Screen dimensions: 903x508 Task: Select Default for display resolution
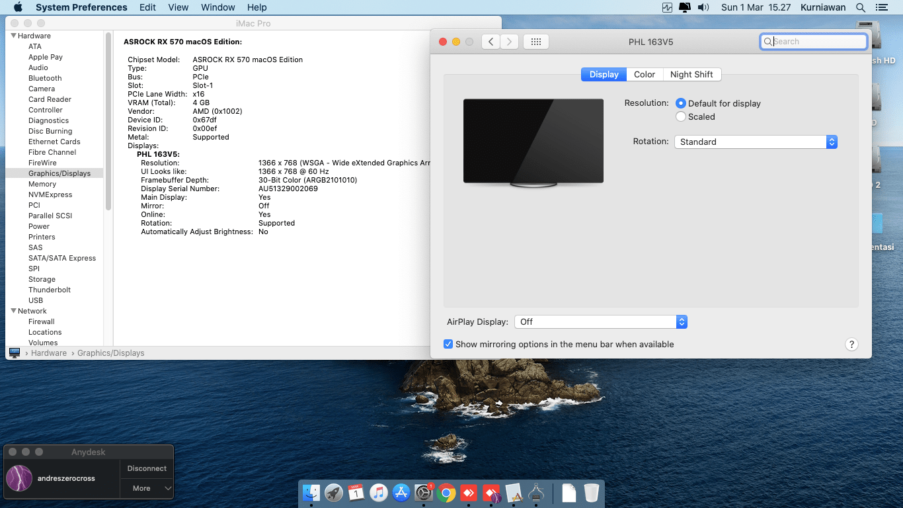point(681,103)
